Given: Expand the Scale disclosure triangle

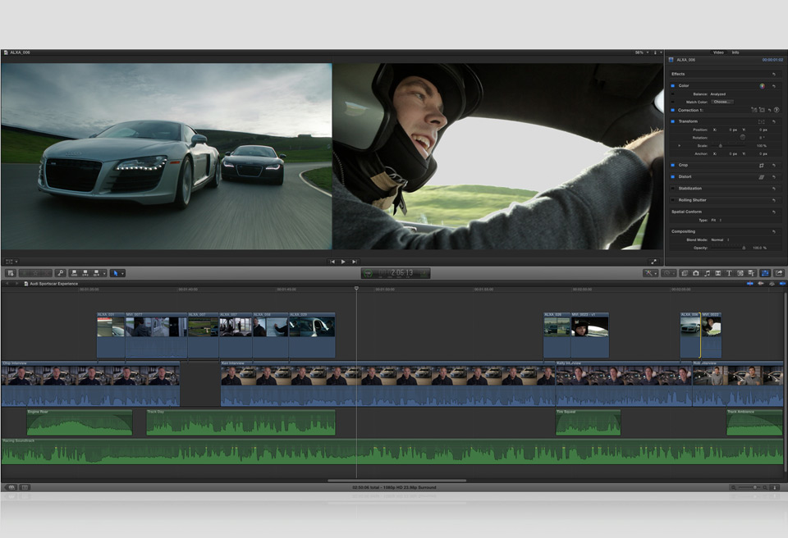Looking at the screenshot, I should pyautogui.click(x=680, y=146).
